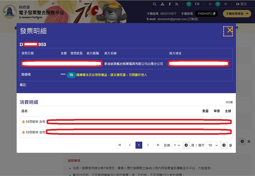Viewport: 255px width, 176px height.
Task: Click the 賣方地址 column header
Action: point(175,53)
